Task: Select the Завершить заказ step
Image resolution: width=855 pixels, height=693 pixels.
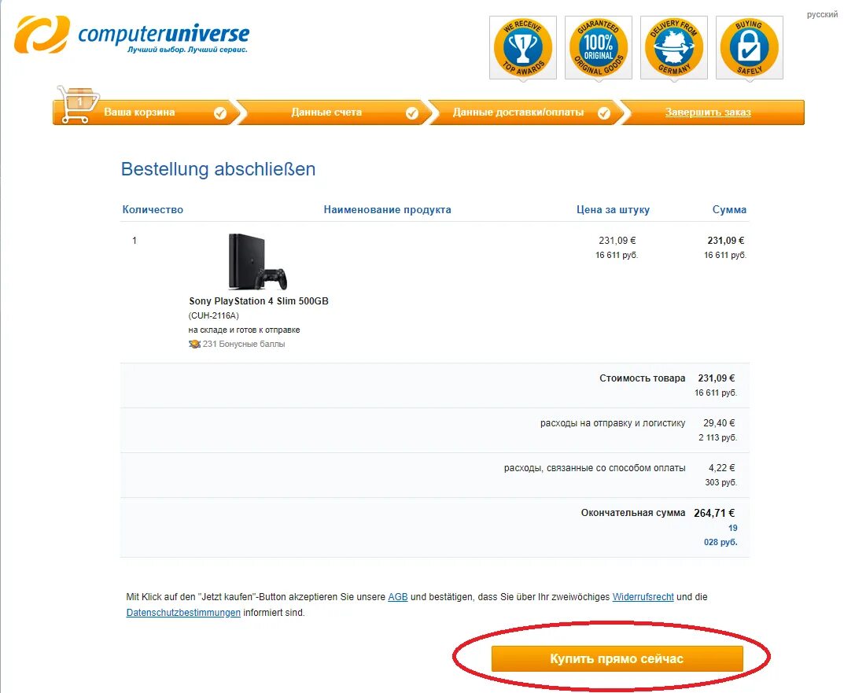Action: (708, 112)
